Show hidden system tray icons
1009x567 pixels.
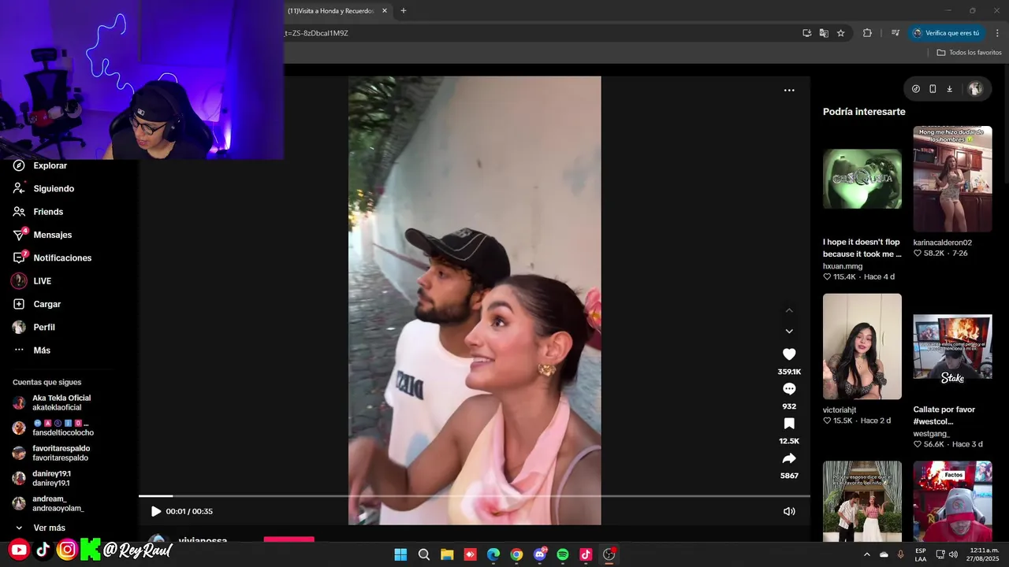pyautogui.click(x=867, y=554)
